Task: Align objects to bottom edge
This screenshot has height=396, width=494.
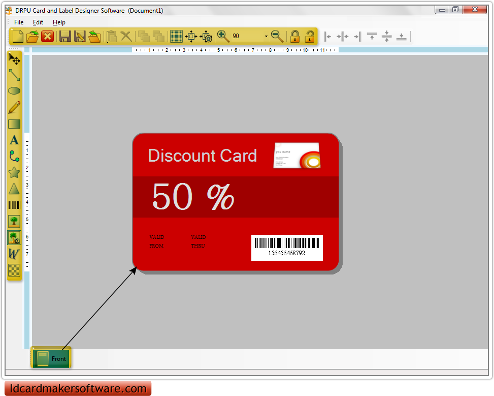Action: coord(402,37)
